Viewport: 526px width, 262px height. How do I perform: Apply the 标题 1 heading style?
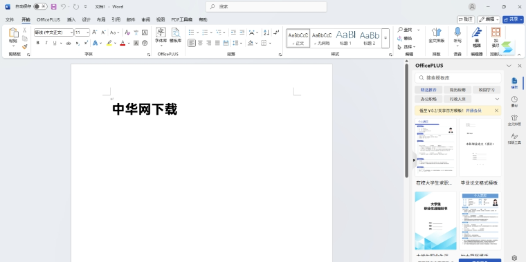345,38
